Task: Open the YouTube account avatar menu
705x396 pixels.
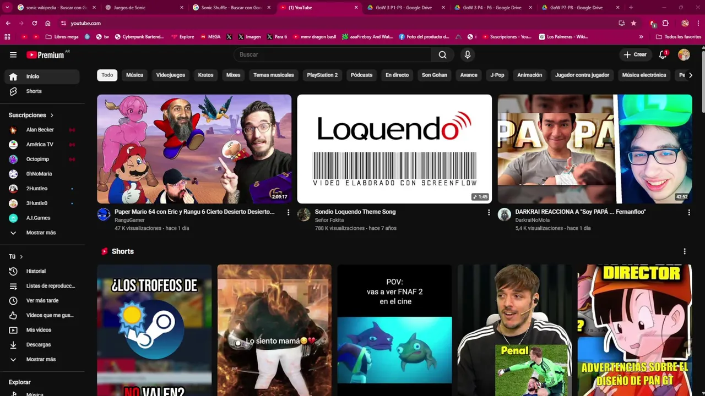Action: [x=684, y=54]
